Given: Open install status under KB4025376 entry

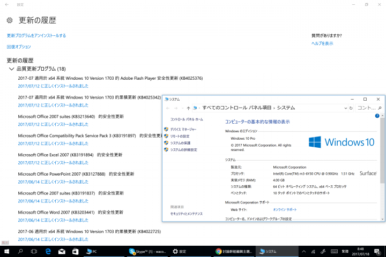Looking at the screenshot, I should (53, 86).
